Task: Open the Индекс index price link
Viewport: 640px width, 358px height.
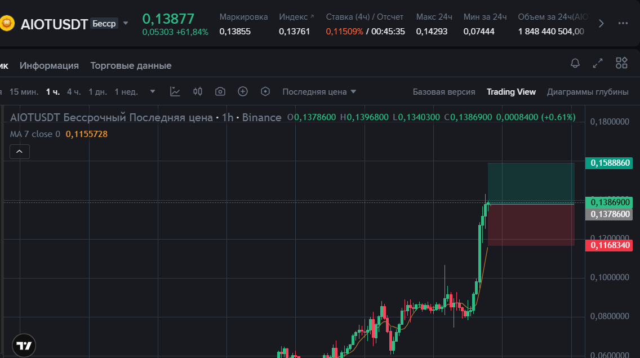Action: tap(296, 17)
